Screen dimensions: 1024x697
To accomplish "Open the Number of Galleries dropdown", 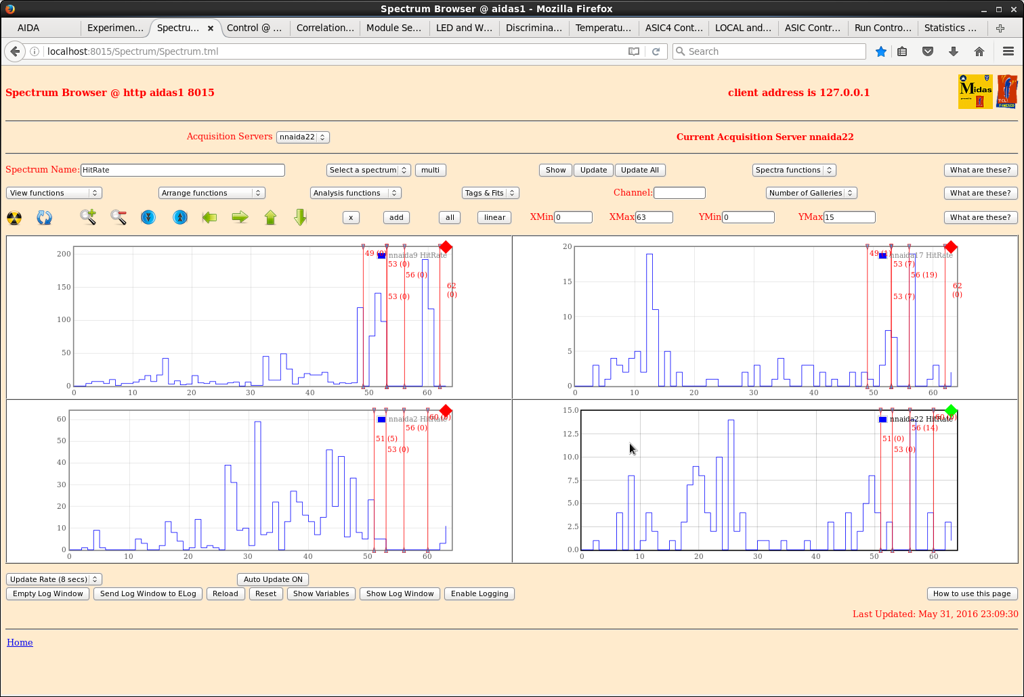I will click(811, 193).
